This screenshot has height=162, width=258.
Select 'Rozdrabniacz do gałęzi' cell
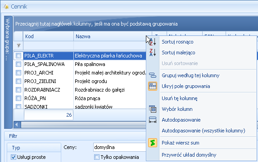[x=110, y=90]
